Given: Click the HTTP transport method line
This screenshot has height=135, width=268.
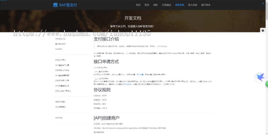Looking at the screenshot, I should [100, 96].
